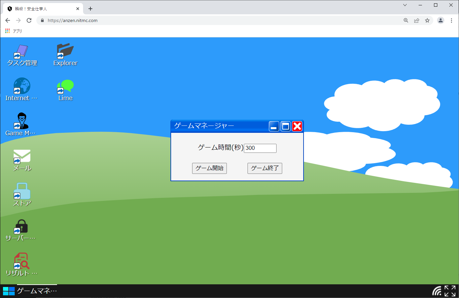Open the Chrome three-dot menu
The width and height of the screenshot is (459, 298).
(451, 20)
